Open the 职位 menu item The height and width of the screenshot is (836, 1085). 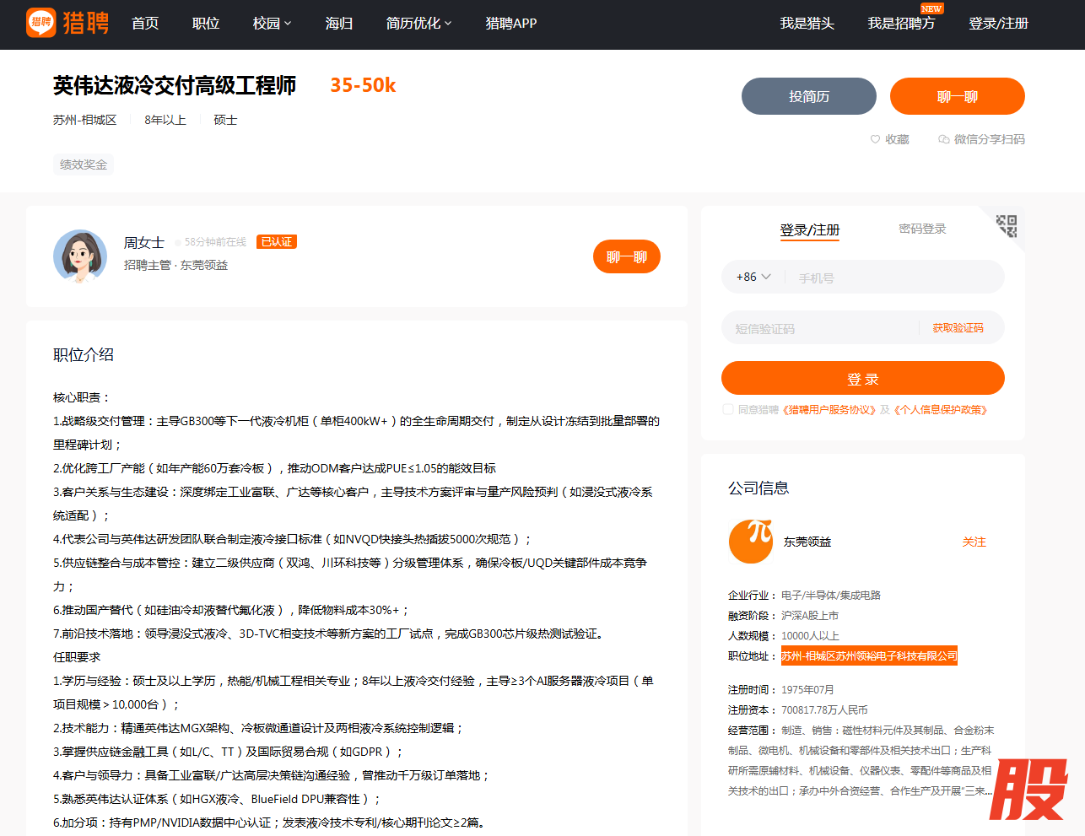click(x=206, y=24)
